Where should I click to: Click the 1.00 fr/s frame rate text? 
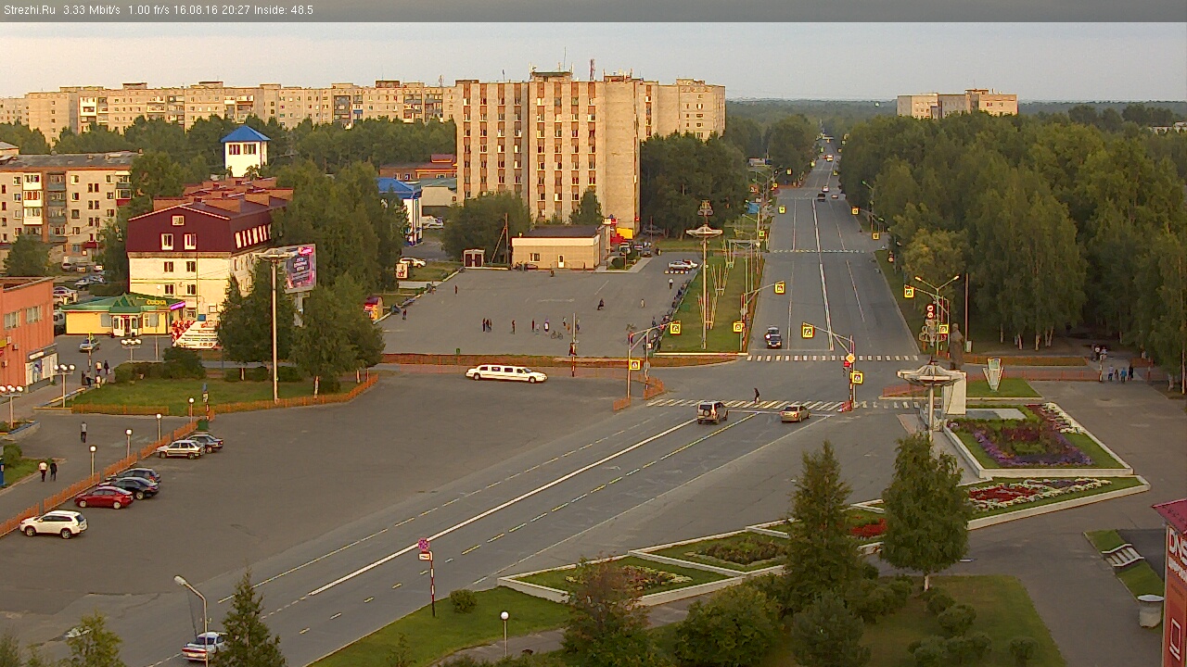pos(150,10)
